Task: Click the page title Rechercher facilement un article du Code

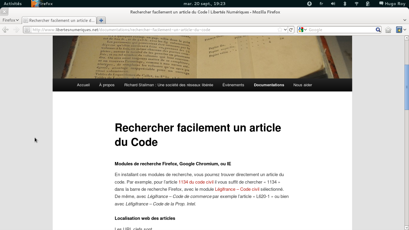Action: click(198, 135)
